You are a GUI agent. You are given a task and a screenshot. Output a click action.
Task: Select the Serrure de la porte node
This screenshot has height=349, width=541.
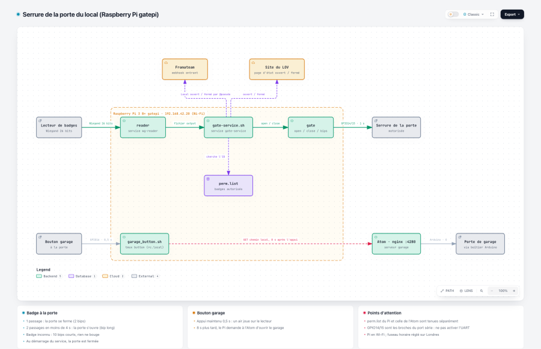pyautogui.click(x=396, y=128)
